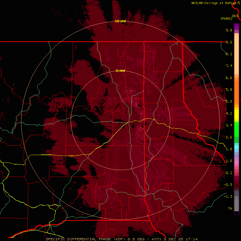Image resolution: width=241 pixels, height=241 pixels.
Task: Click the 5.0 value on the color scale
Action: tap(229, 101)
